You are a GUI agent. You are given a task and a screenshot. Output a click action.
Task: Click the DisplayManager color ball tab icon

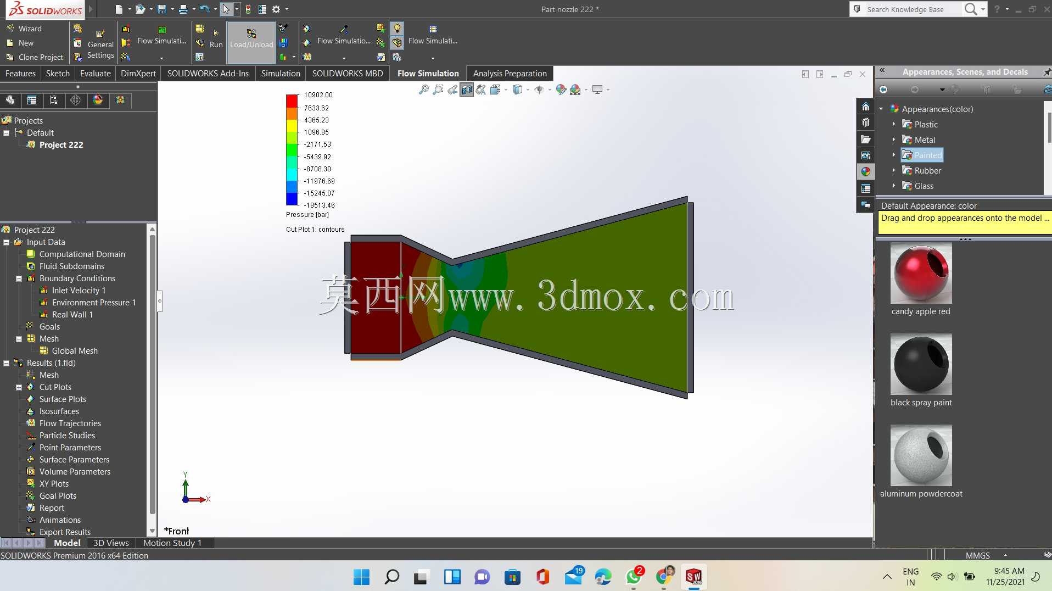tap(98, 100)
